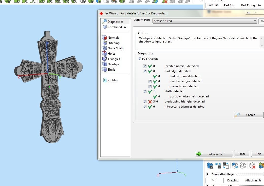Click the WCS label on the model
This screenshot has height=186, width=264.
coord(53,79)
